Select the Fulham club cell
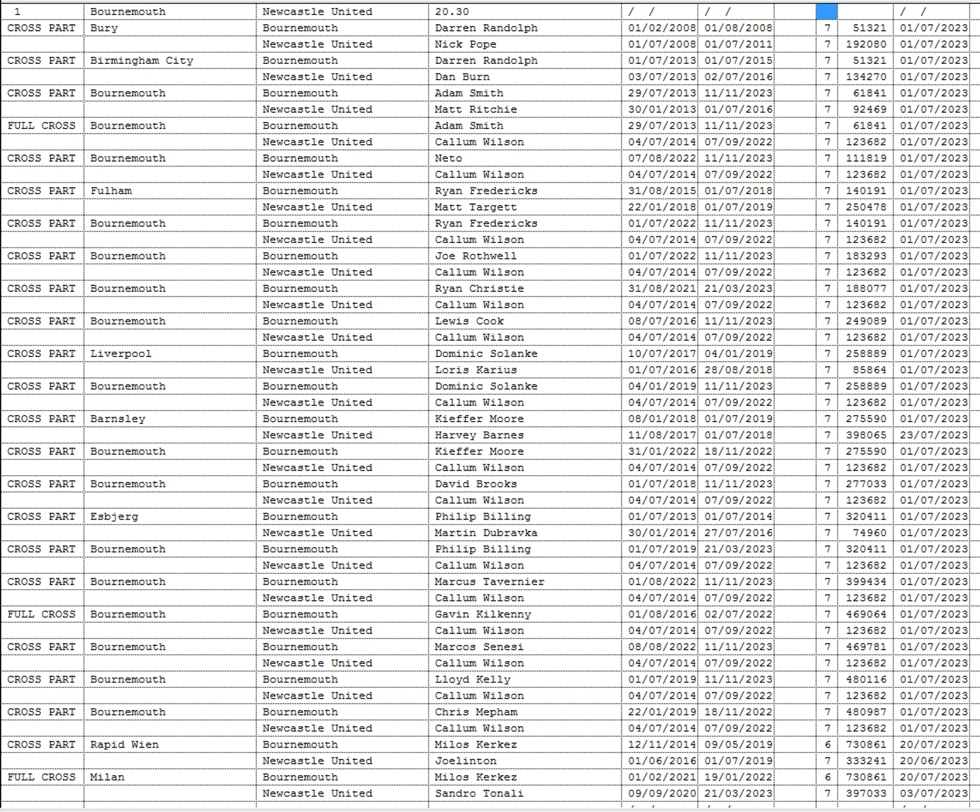The height and width of the screenshot is (812, 980). (x=170, y=191)
